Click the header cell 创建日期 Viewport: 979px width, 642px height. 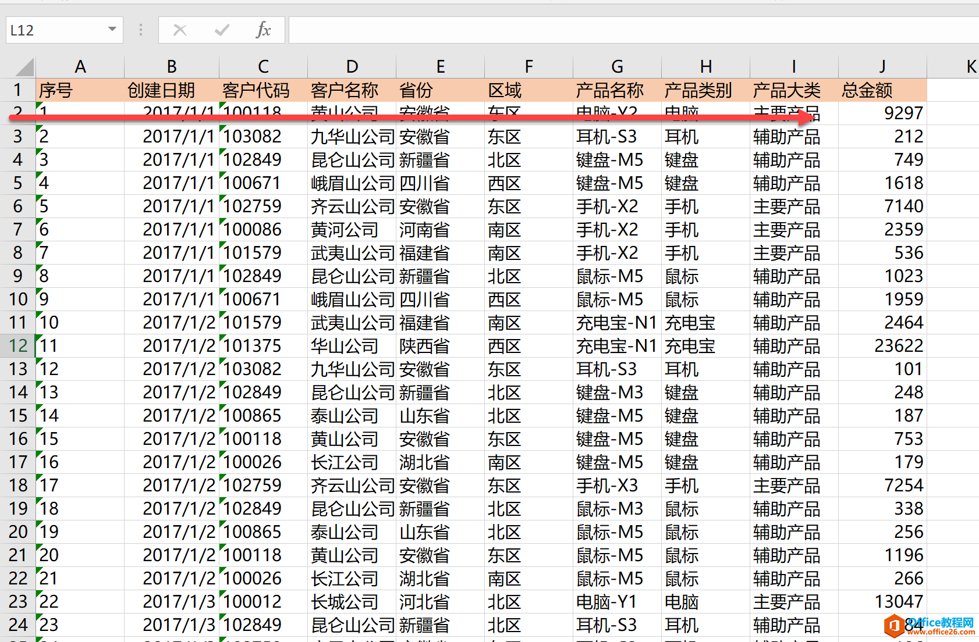pyautogui.click(x=172, y=90)
